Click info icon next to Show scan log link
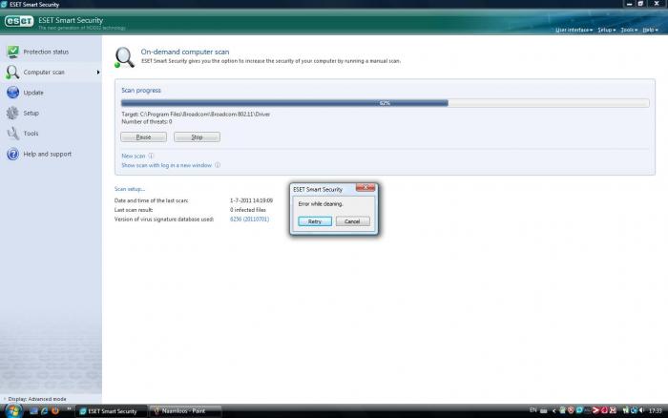This screenshot has height=418, width=668. tap(218, 165)
